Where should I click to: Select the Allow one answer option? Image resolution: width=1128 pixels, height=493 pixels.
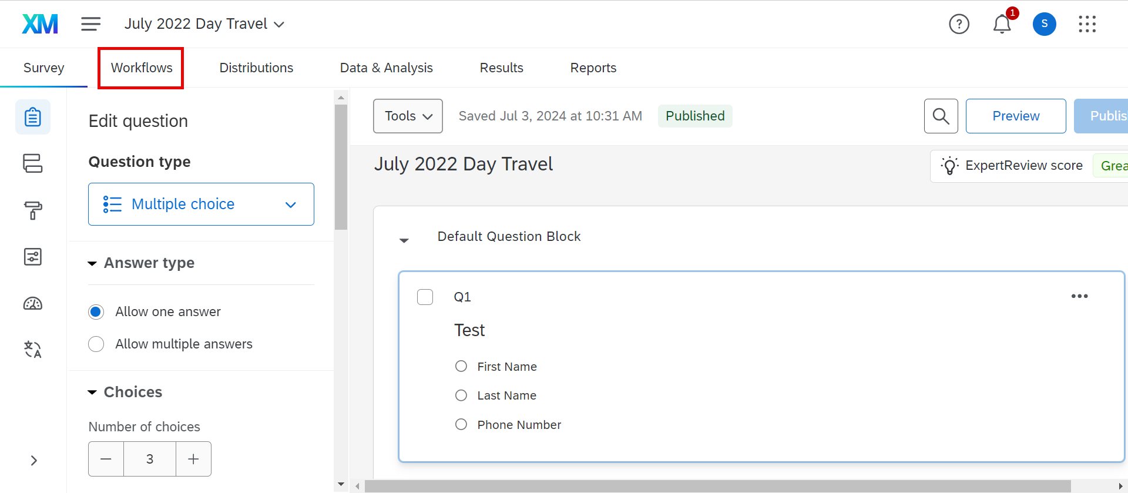96,312
